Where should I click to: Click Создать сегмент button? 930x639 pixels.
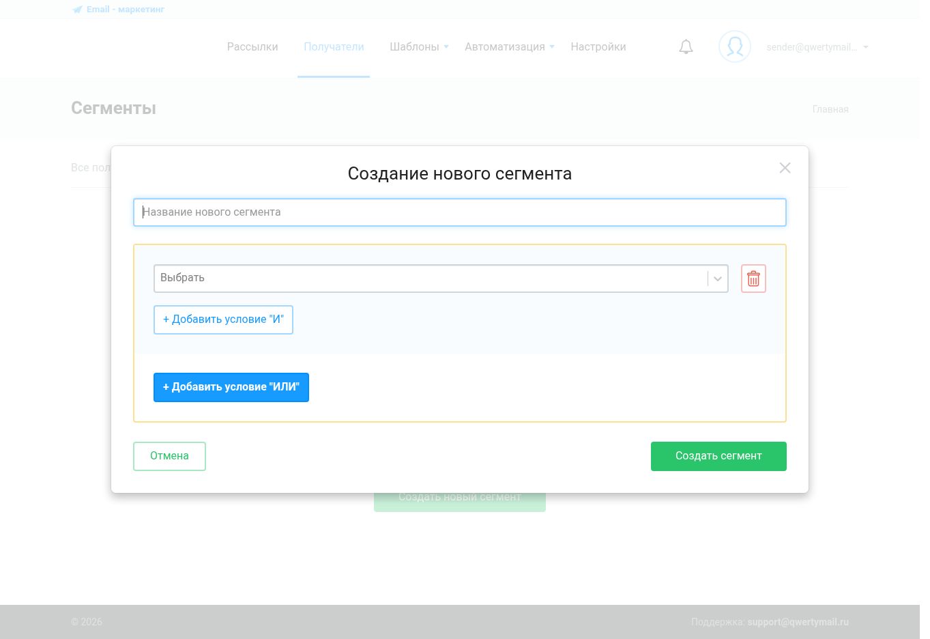tap(718, 456)
